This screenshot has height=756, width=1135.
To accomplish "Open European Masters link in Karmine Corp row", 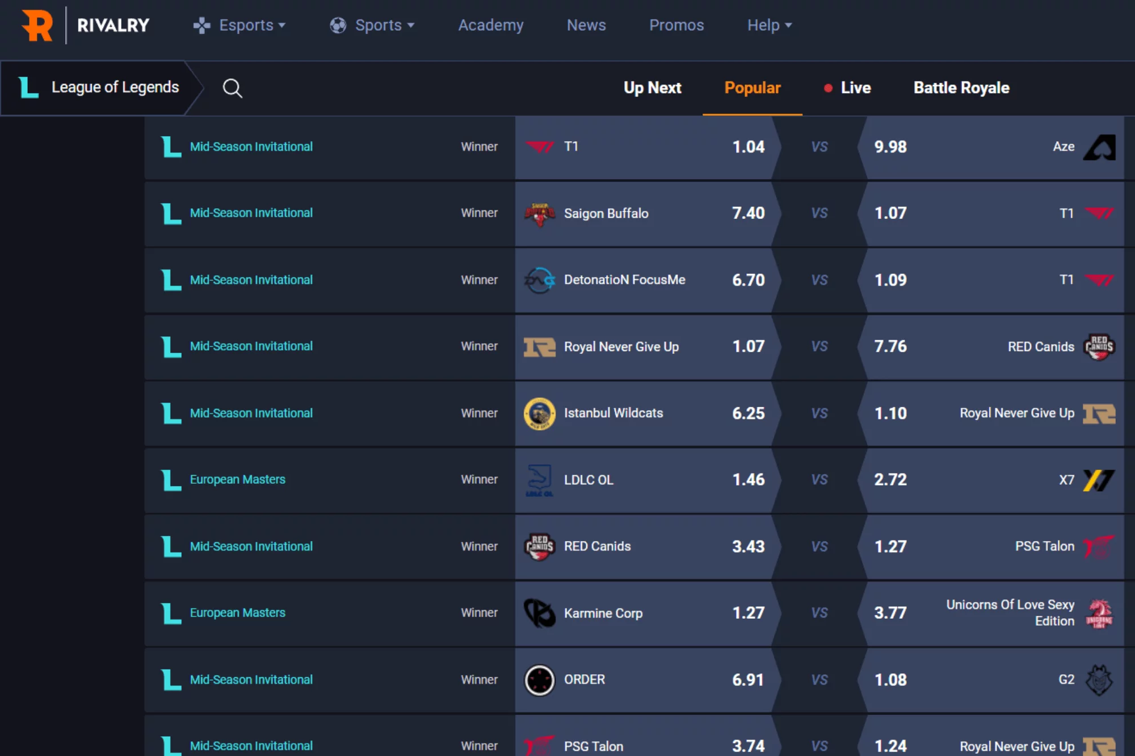I will pyautogui.click(x=237, y=613).
